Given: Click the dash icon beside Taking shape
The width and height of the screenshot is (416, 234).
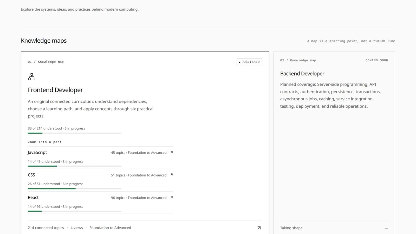Looking at the screenshot, I should [x=386, y=228].
